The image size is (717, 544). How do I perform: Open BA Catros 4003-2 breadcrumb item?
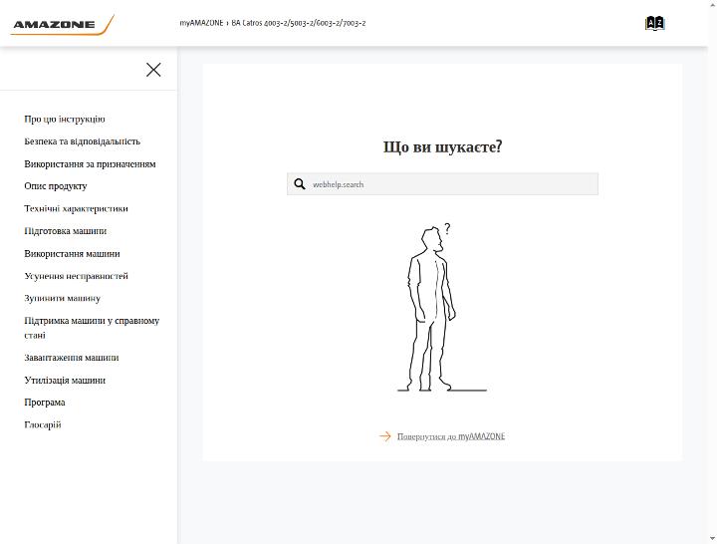(298, 23)
